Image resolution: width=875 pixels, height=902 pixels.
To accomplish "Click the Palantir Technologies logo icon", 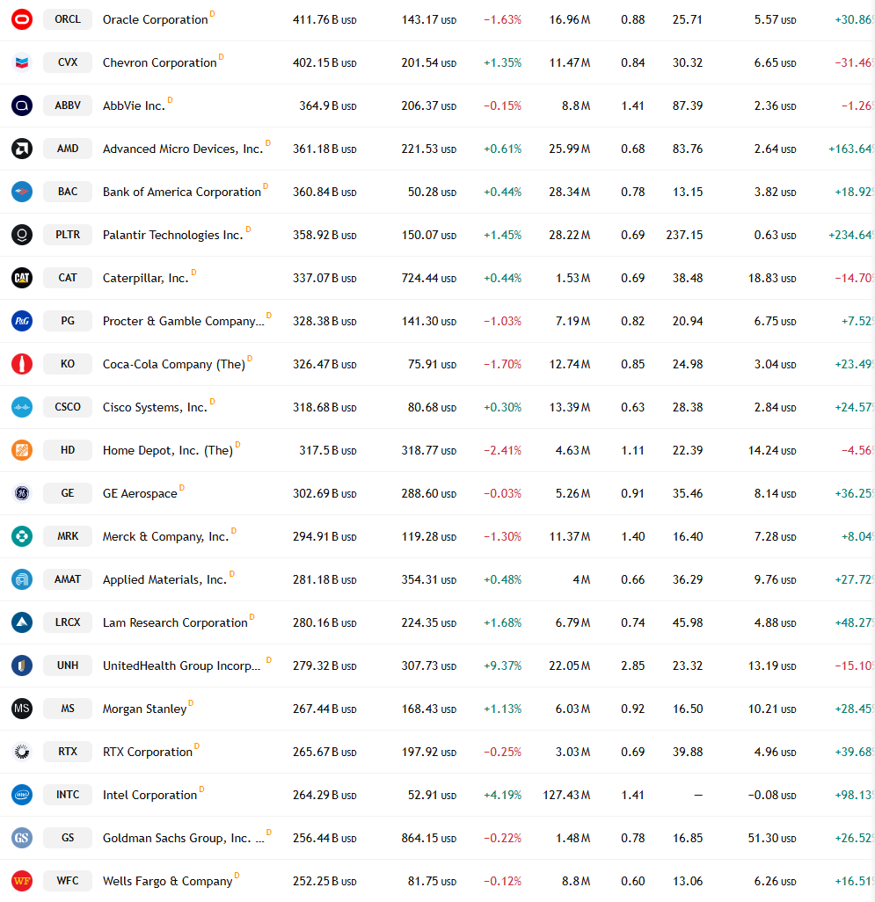I will coord(22,235).
